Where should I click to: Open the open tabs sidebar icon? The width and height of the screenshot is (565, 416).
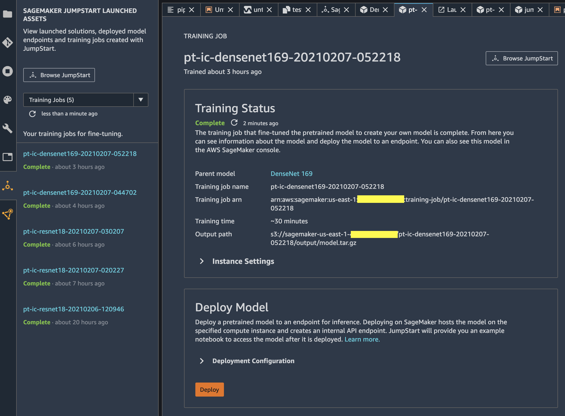[x=8, y=157]
